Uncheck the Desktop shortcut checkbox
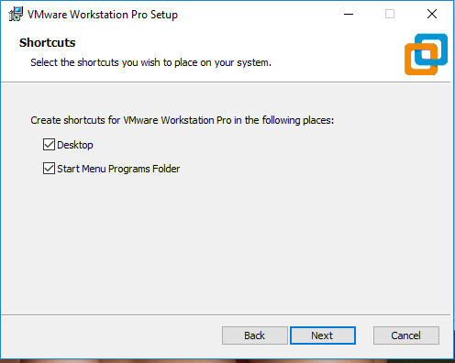This screenshot has height=363, width=455. coord(49,145)
